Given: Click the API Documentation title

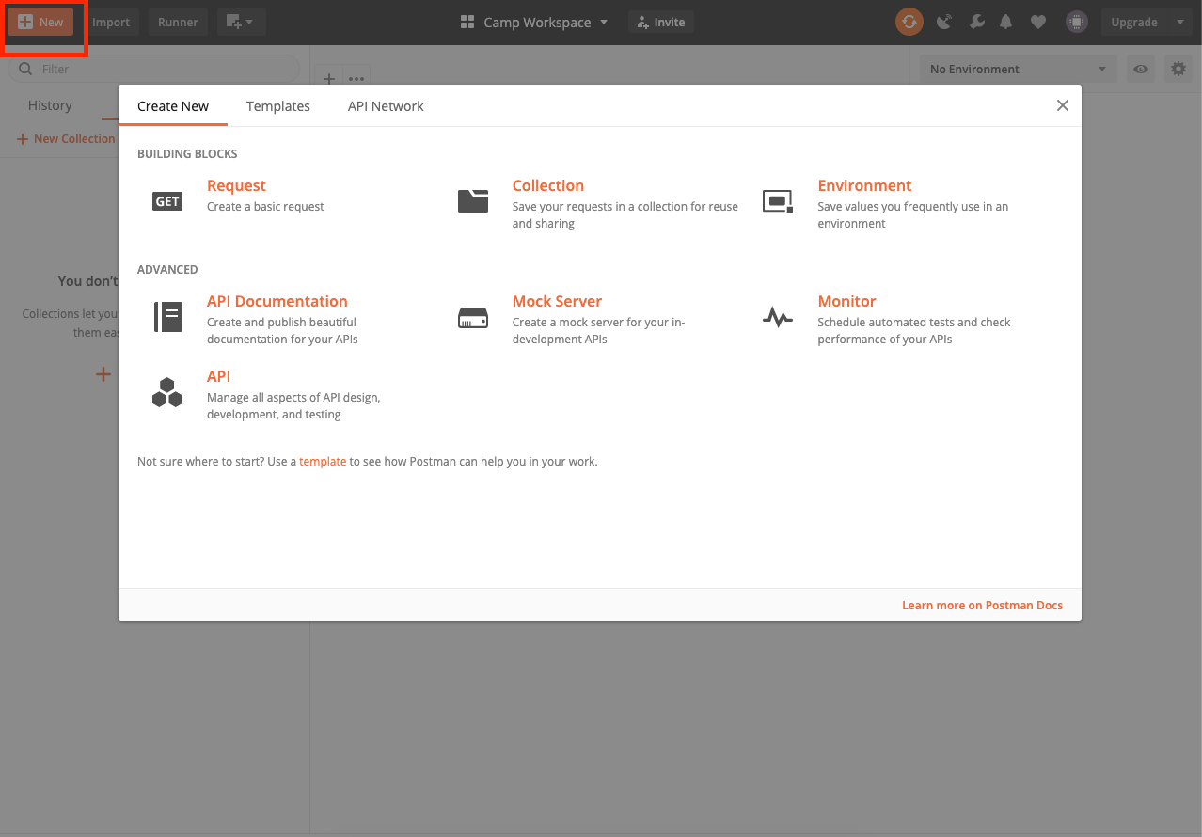Looking at the screenshot, I should (277, 301).
